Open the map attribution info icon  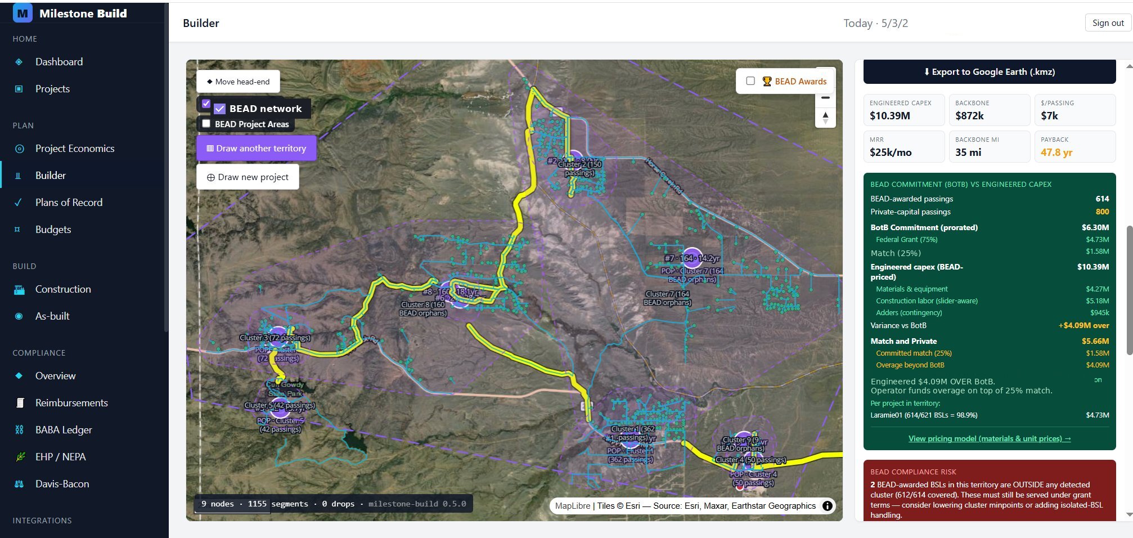(x=828, y=506)
